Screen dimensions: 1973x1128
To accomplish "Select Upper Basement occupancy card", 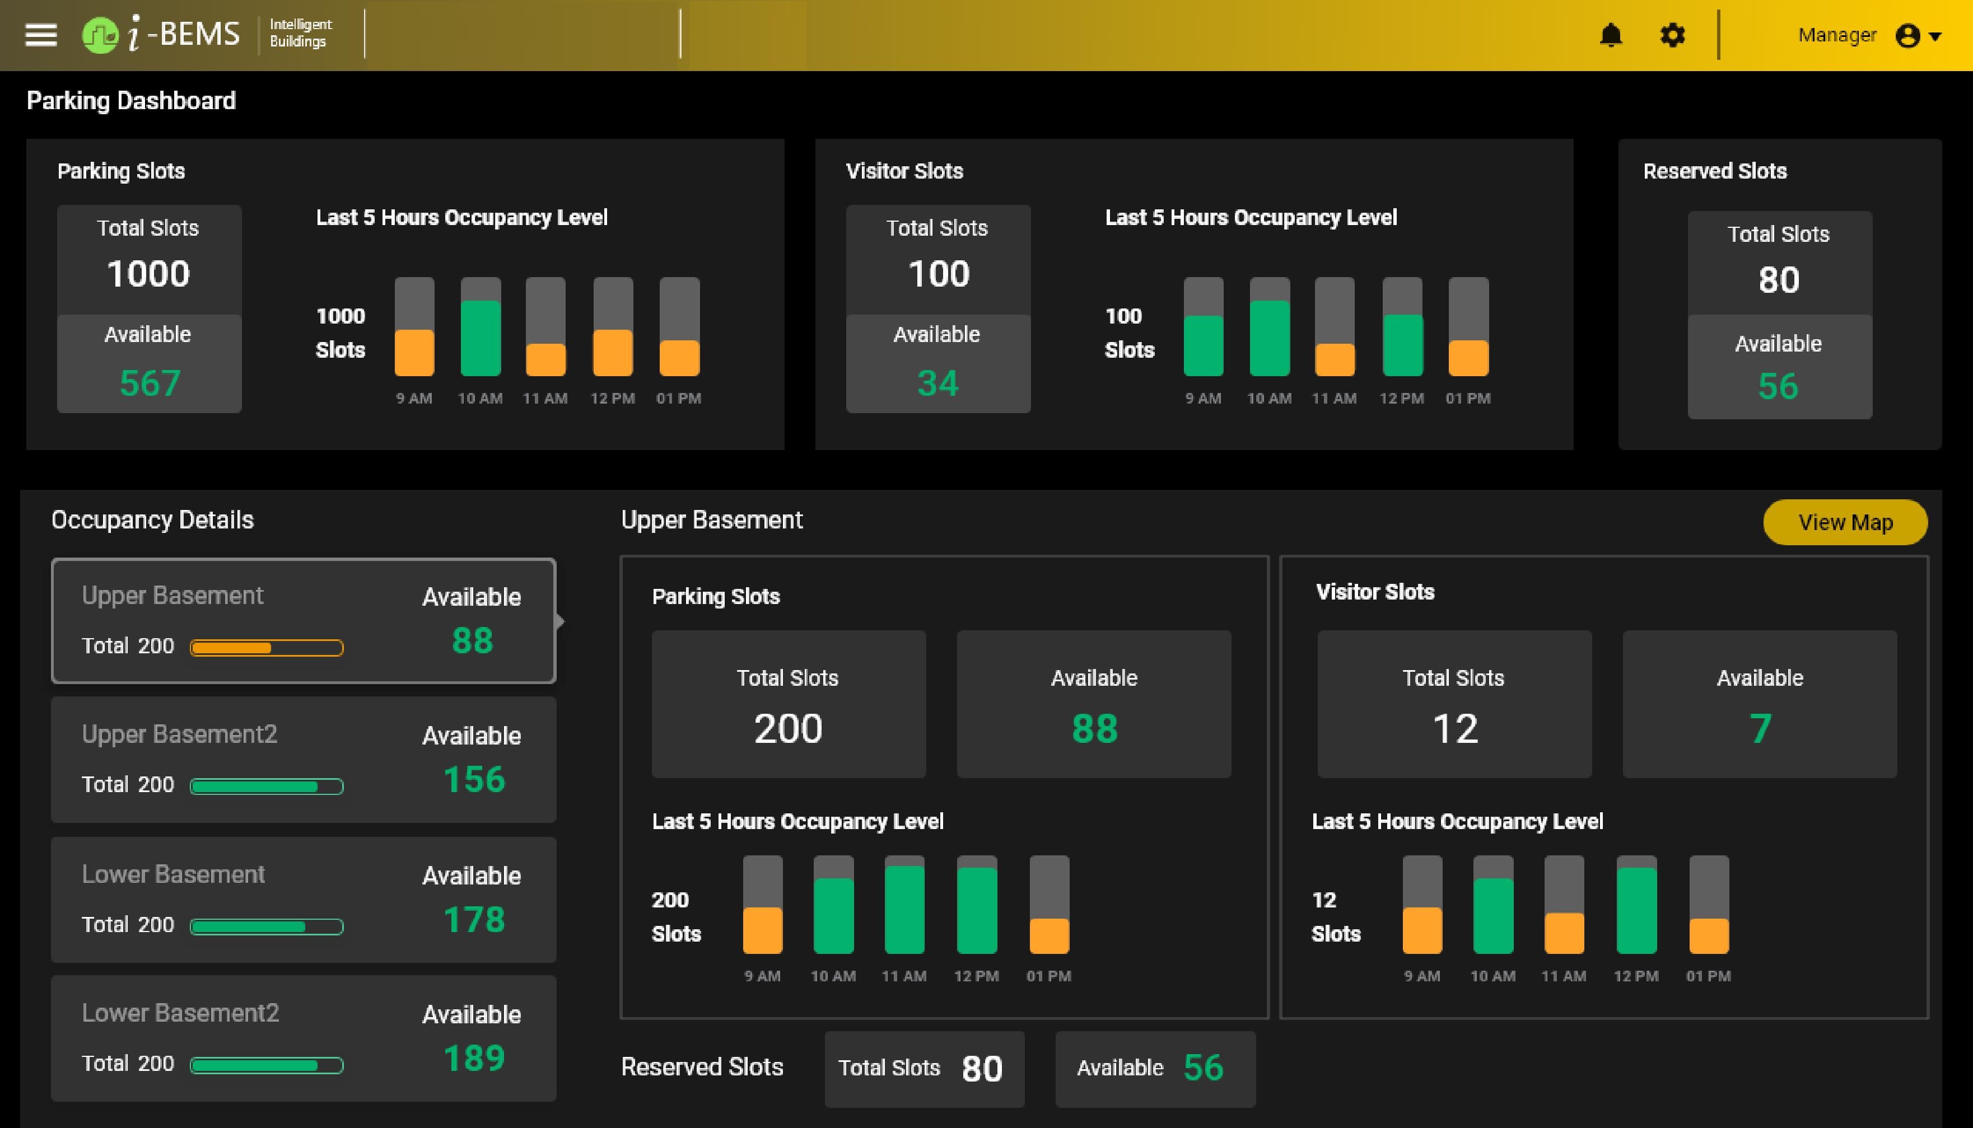I will (303, 620).
